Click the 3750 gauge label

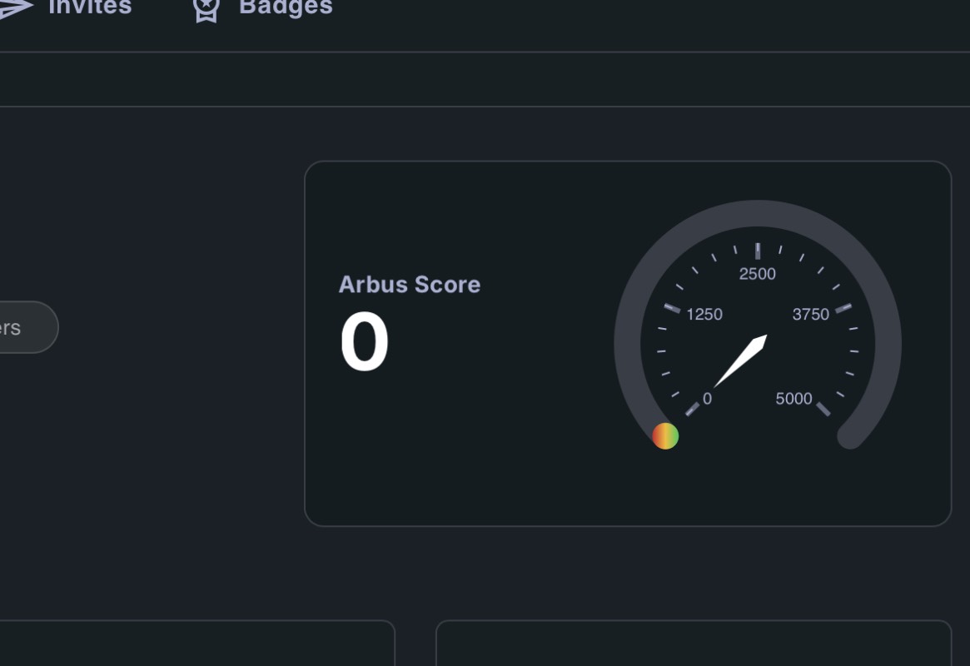(810, 315)
